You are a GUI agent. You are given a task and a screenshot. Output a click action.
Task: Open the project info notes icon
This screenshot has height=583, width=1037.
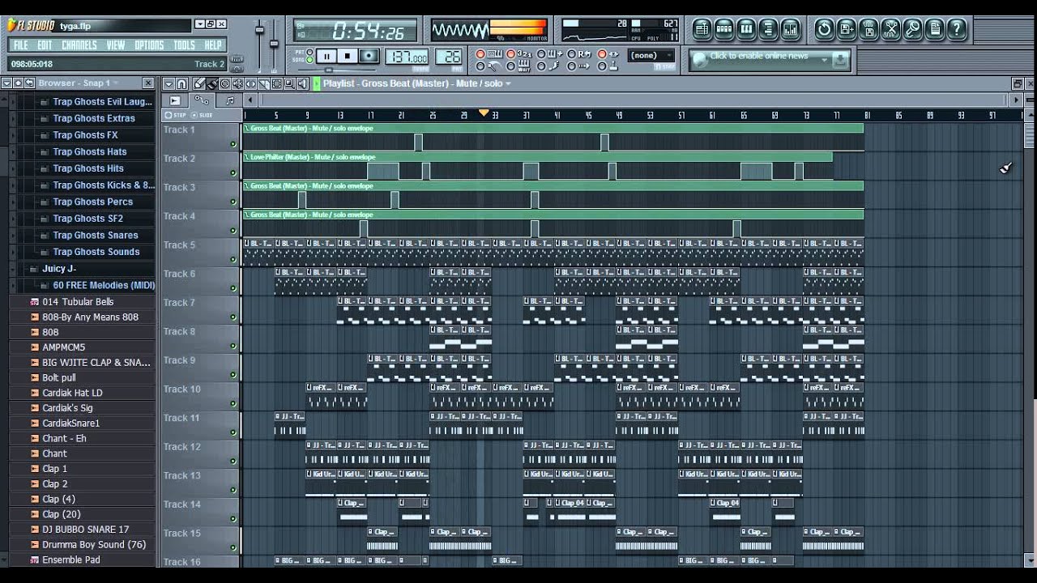coord(934,30)
